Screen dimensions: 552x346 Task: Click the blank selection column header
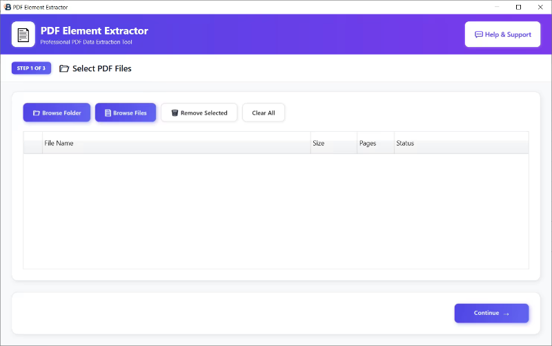click(32, 143)
